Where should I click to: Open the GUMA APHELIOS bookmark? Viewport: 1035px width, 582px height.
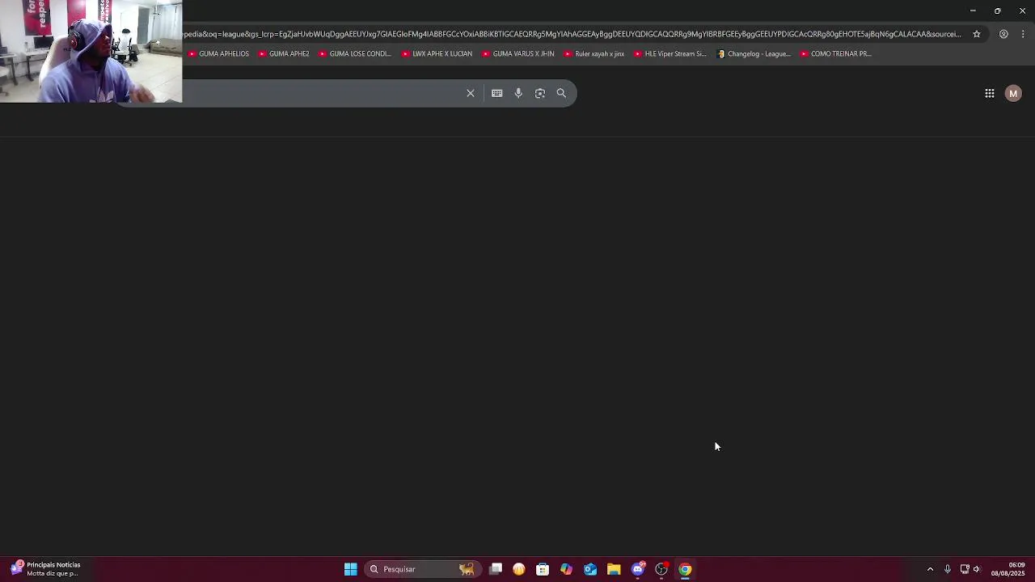point(219,54)
